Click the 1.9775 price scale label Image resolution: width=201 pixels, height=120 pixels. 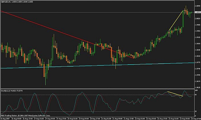(198, 62)
